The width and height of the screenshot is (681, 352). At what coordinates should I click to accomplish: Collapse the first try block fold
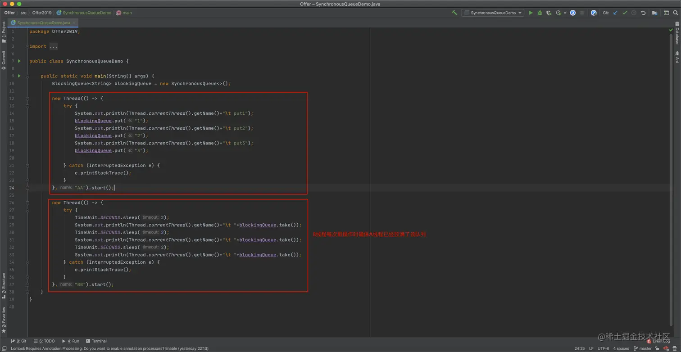[27, 106]
